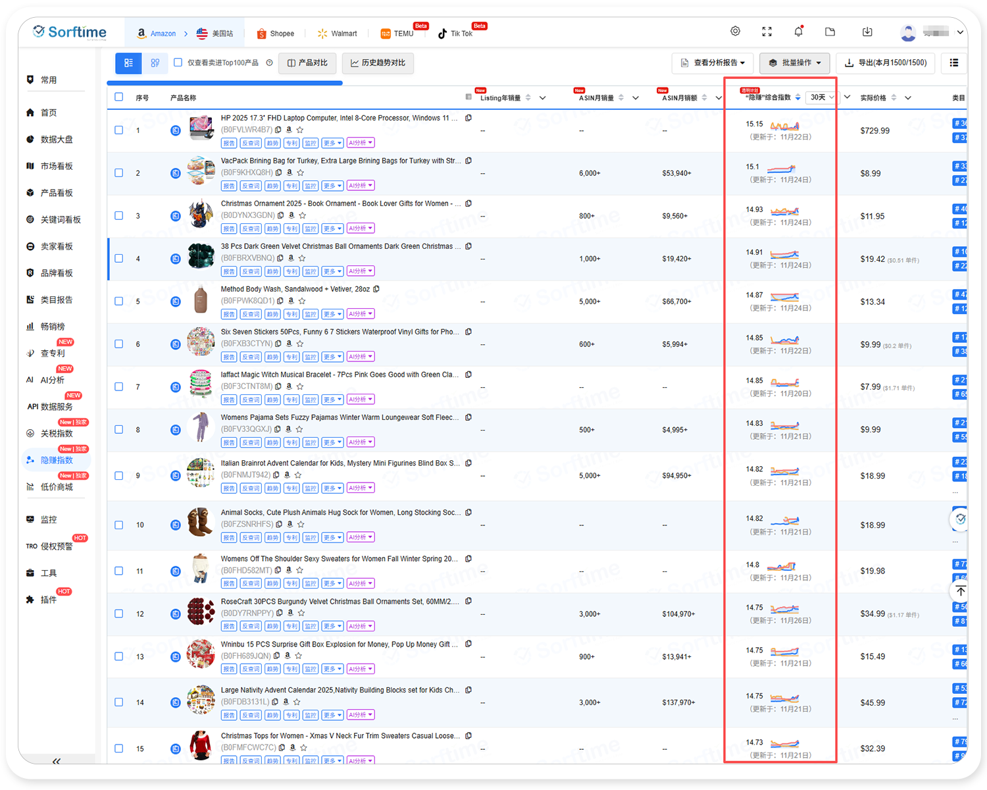Open column settings list icon at far right
This screenshot has width=987, height=790.
pos(954,63)
